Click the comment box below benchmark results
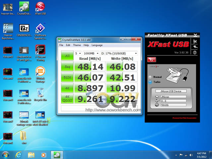The image size is (212, 159). 99,108
